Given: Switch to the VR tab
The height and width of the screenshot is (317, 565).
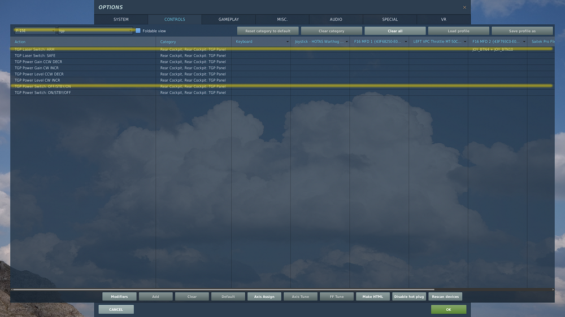Looking at the screenshot, I should pos(444,19).
